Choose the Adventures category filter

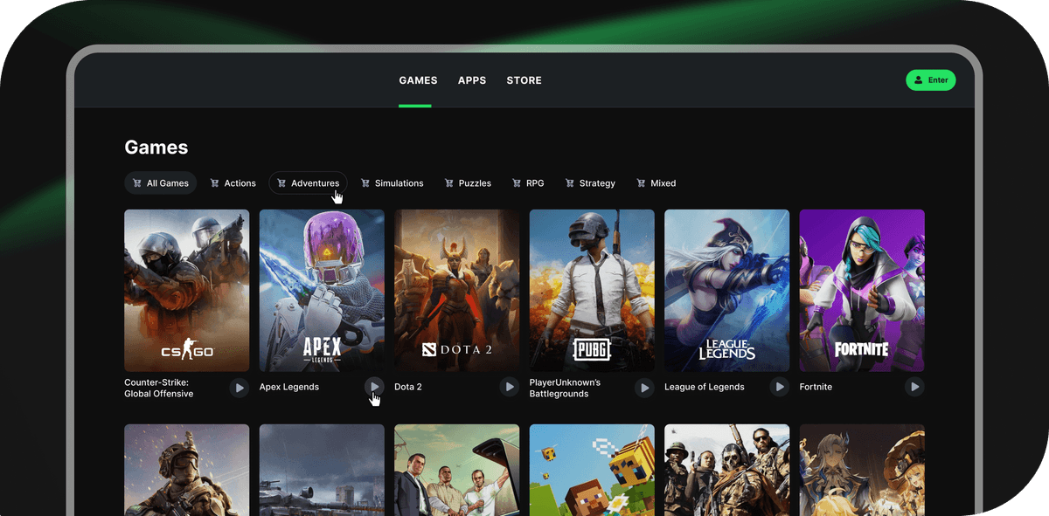pyautogui.click(x=308, y=183)
